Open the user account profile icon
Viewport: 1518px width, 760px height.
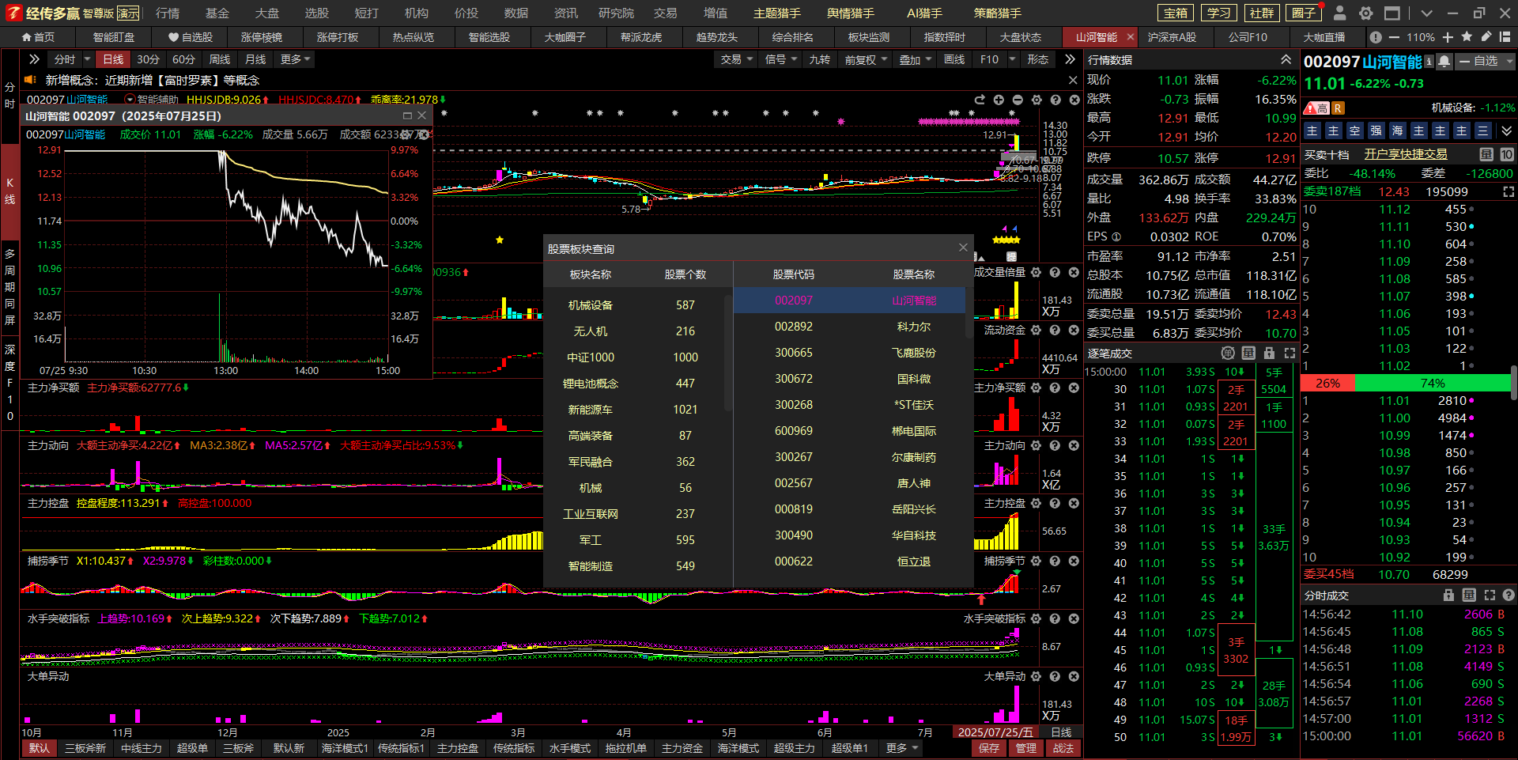click(x=1339, y=13)
